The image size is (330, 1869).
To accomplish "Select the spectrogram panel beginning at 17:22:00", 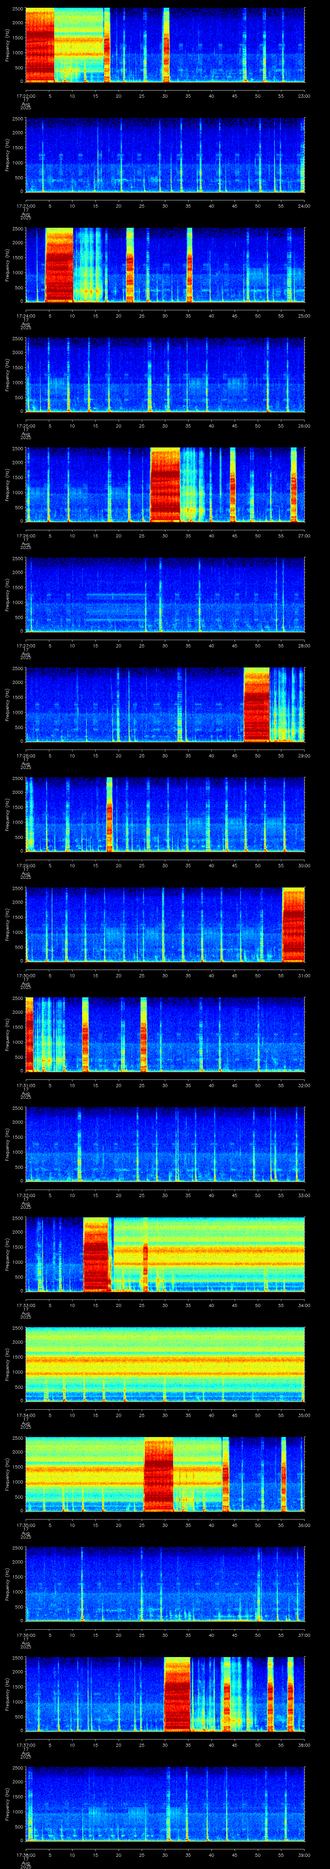I will 165,45.
